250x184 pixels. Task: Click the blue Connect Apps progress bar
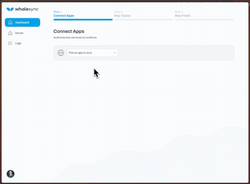(x=83, y=20)
